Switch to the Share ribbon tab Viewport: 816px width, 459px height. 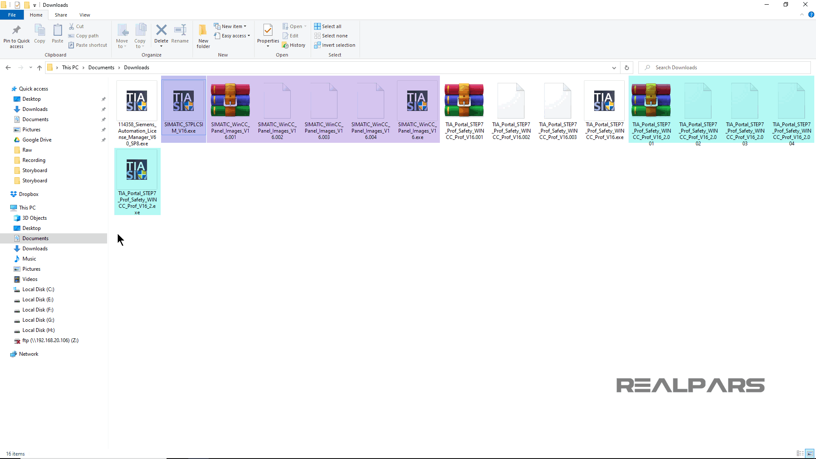click(x=61, y=15)
